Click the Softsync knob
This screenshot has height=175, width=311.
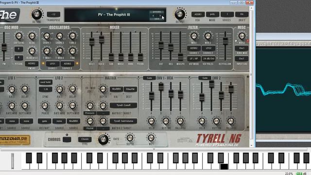(19, 36)
